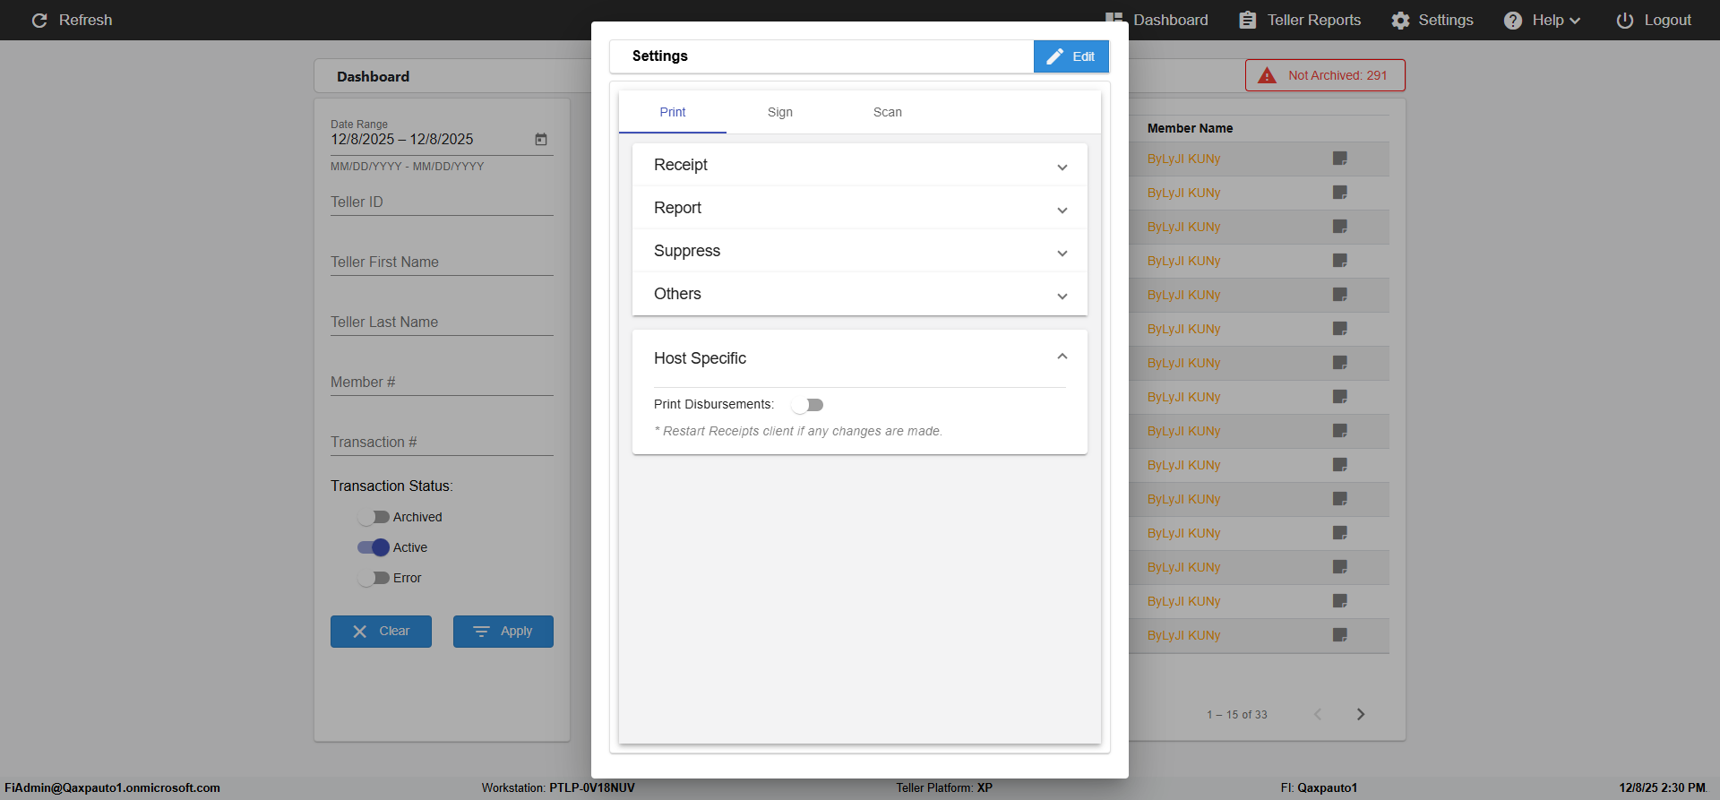Click the FI: Qaxpauto1 status text
1720x800 pixels.
click(1319, 788)
